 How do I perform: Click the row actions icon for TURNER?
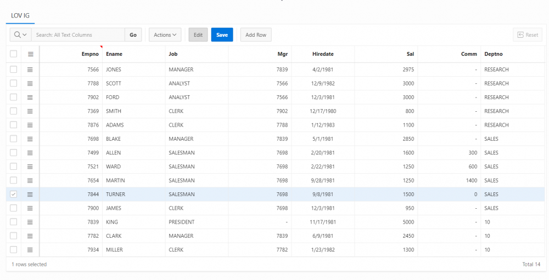click(x=30, y=195)
